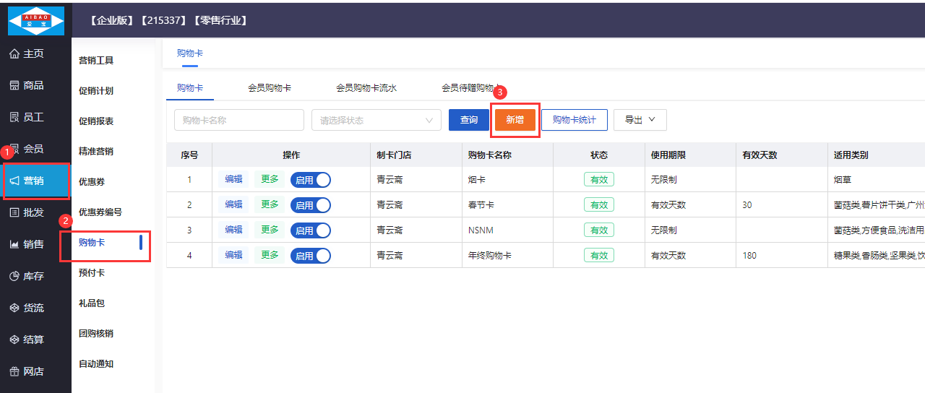Image resolution: width=925 pixels, height=393 pixels.
Task: Open the 结算 settlement sidebar icon
Action: coord(14,340)
